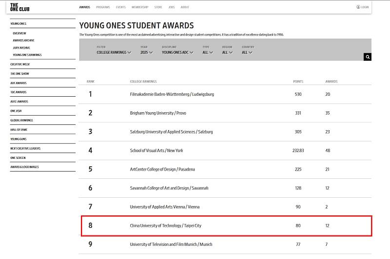Screen dimensions: 390x259
Task: Open Next Creative Leaders sidebar link
Action: point(25,149)
